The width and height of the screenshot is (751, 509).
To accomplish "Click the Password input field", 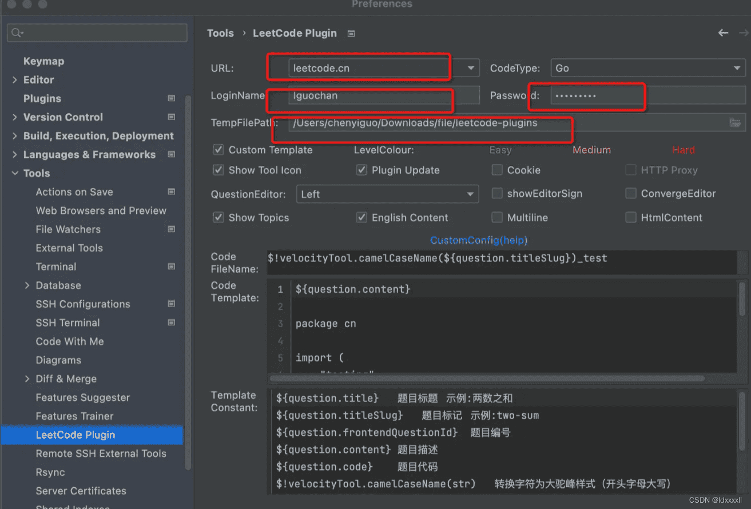I will [648, 96].
